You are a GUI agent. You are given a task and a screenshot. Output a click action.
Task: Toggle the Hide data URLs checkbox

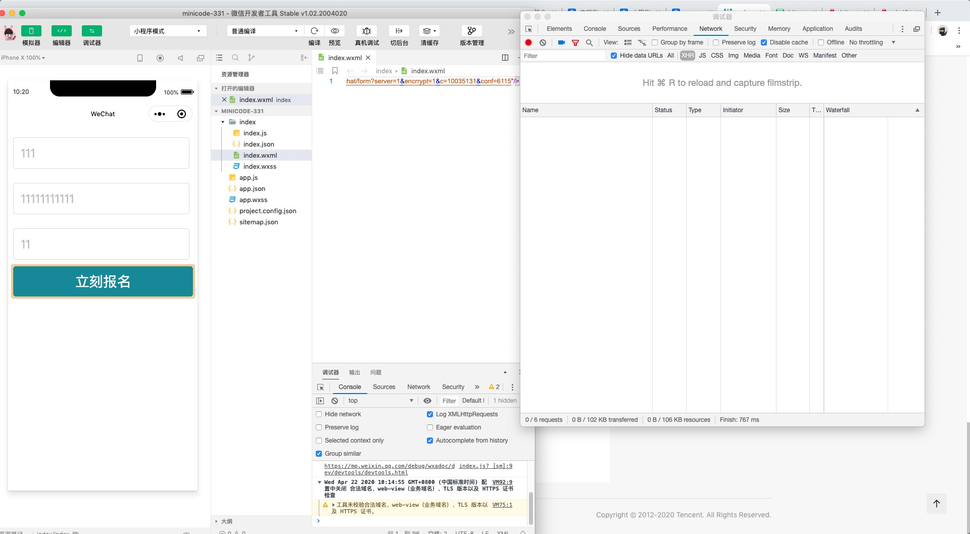(614, 56)
